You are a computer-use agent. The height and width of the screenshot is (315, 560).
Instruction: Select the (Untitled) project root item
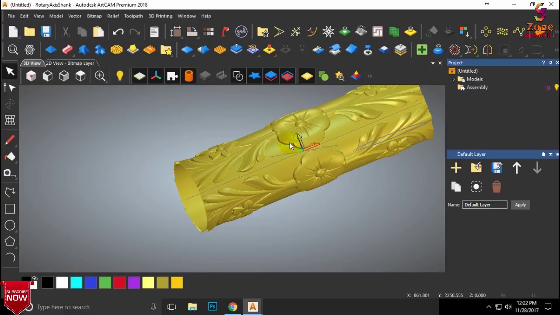(x=467, y=71)
